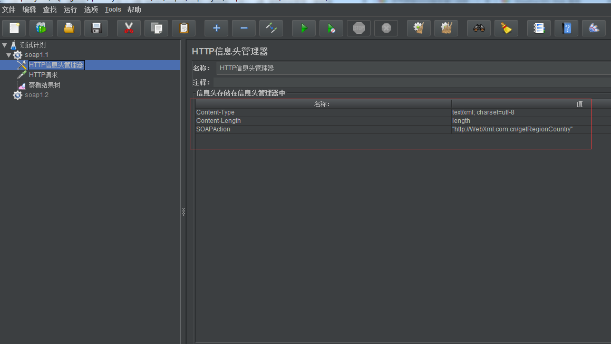This screenshot has width=611, height=344.
Task: Click the Help question mark icon
Action: click(x=566, y=28)
